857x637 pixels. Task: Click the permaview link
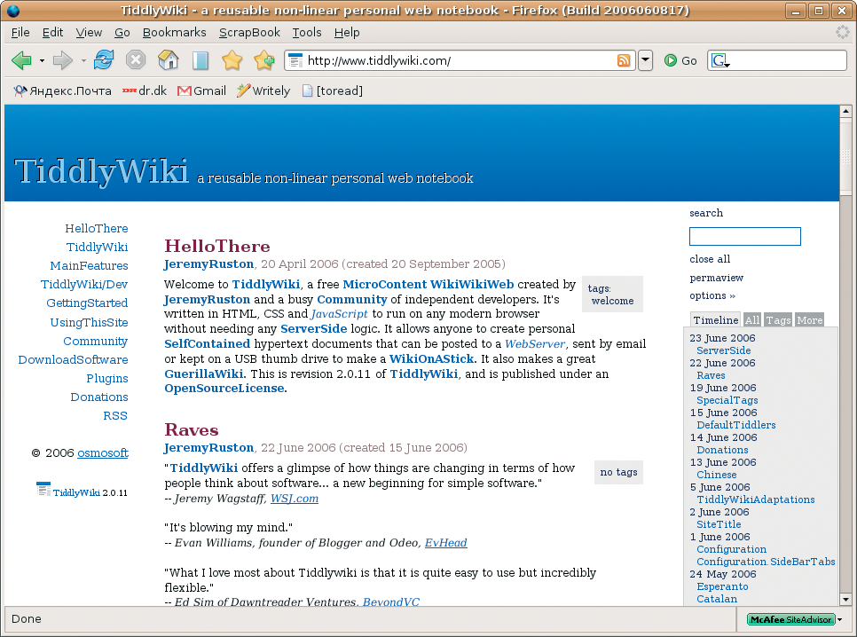click(716, 277)
